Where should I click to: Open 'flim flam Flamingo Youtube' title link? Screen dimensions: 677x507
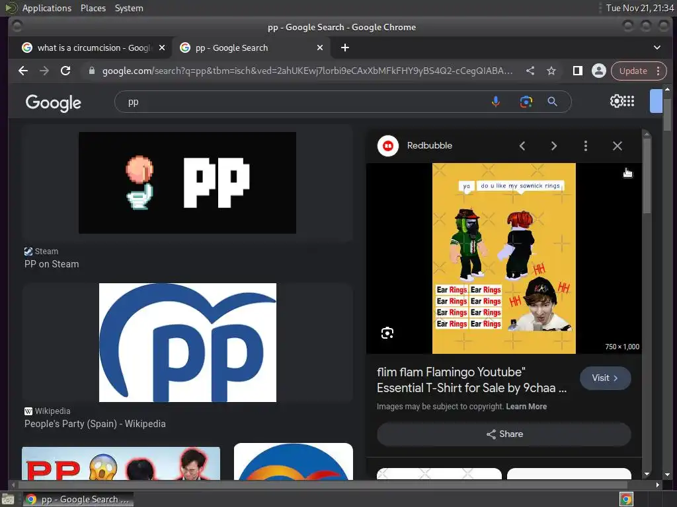[x=471, y=380]
